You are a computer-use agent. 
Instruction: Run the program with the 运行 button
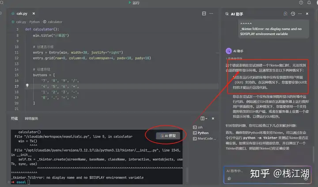(x=134, y=3)
